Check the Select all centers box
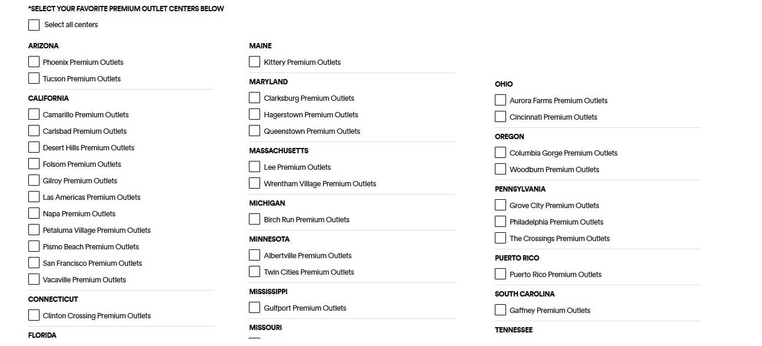 (34, 25)
